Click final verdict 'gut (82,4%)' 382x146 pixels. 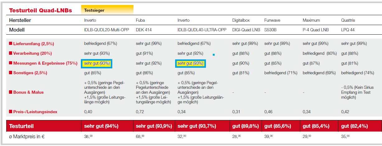[355, 126]
